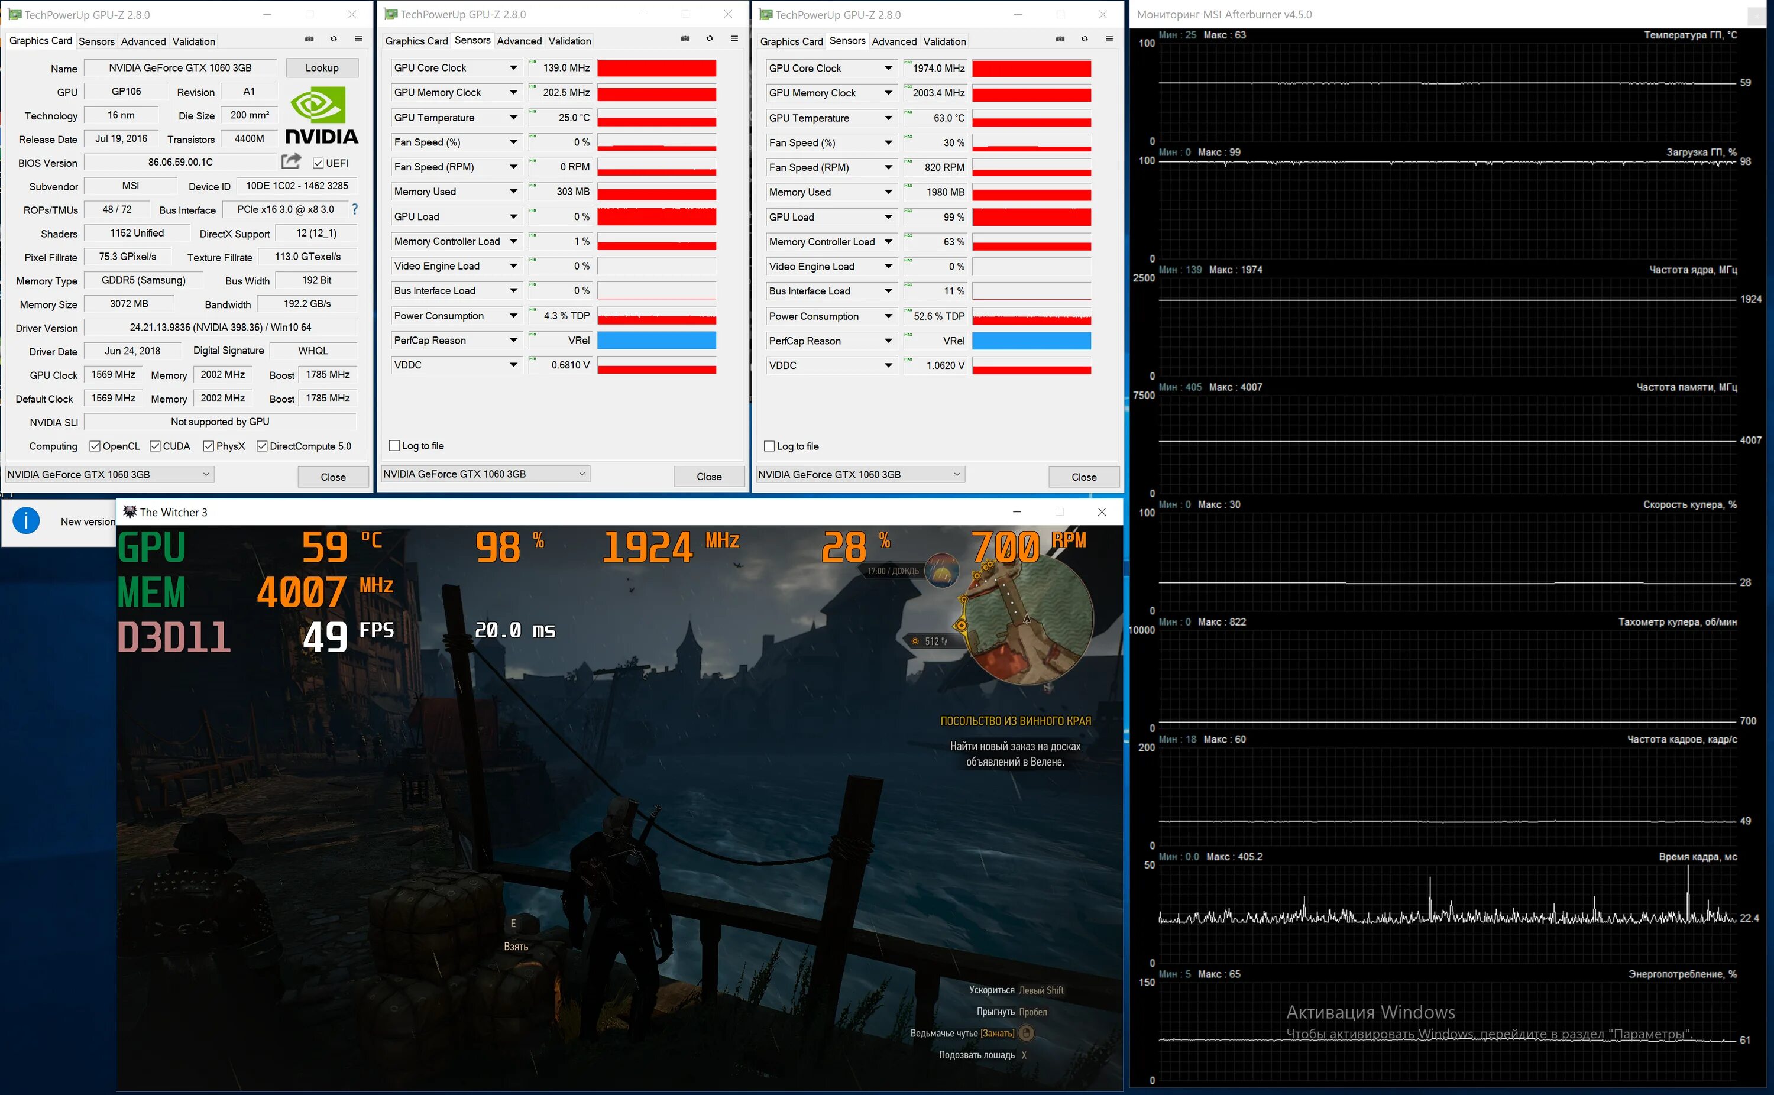This screenshot has width=1774, height=1095.
Task: Click GPU Load red graph in right window
Action: click(x=1032, y=217)
